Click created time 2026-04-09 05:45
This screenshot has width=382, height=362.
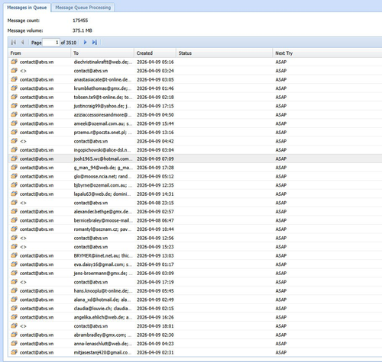[155, 290]
